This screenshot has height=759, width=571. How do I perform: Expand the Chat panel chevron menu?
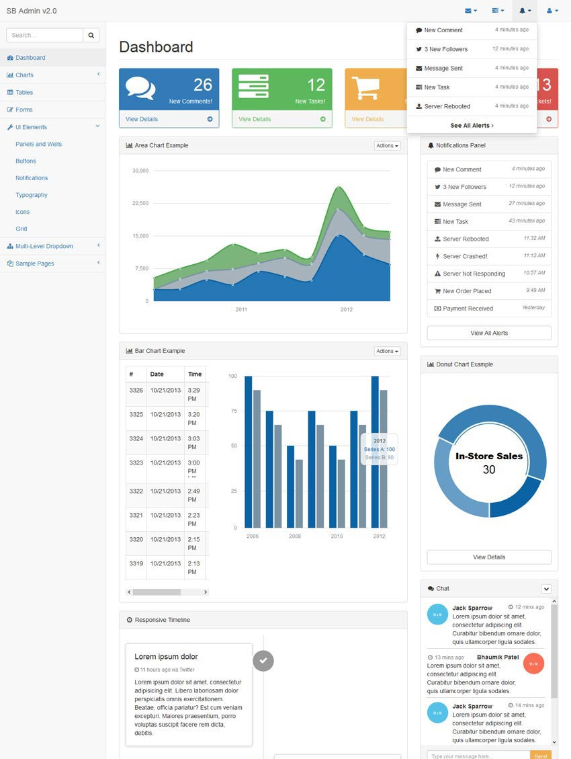pyautogui.click(x=546, y=588)
